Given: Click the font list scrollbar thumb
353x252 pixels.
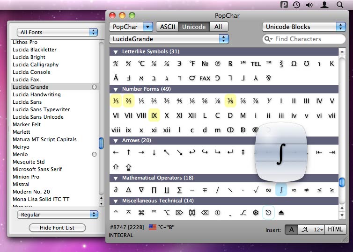Looking at the screenshot, I should 101,143.
